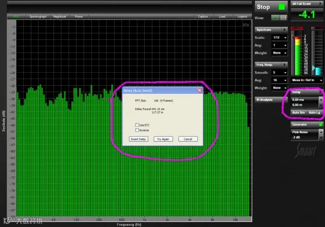Viewport: 325px width, 227px height.
Task: Open the Freq. Resp. Smooth dropdown
Action: [x=279, y=73]
